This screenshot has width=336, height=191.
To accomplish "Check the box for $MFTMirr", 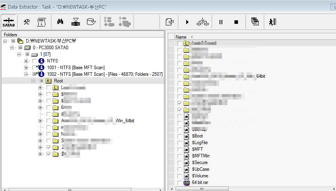I will click(180, 156).
